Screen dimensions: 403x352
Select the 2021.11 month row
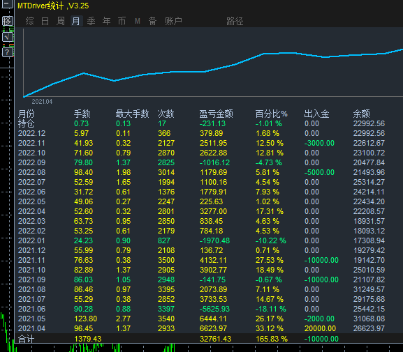202,260
